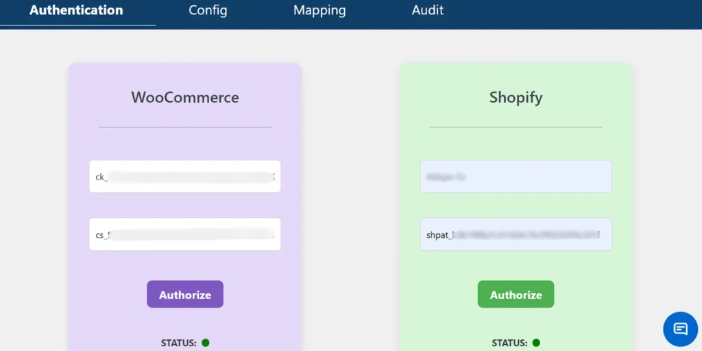Image resolution: width=702 pixels, height=351 pixels.
Task: Click the WooCommerce green status indicator dot
Action: click(205, 342)
